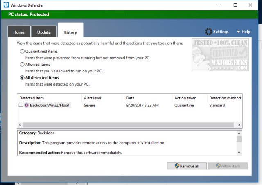Click the description pane scroll down arrow
This screenshot has width=262, height=185.
[x=239, y=153]
